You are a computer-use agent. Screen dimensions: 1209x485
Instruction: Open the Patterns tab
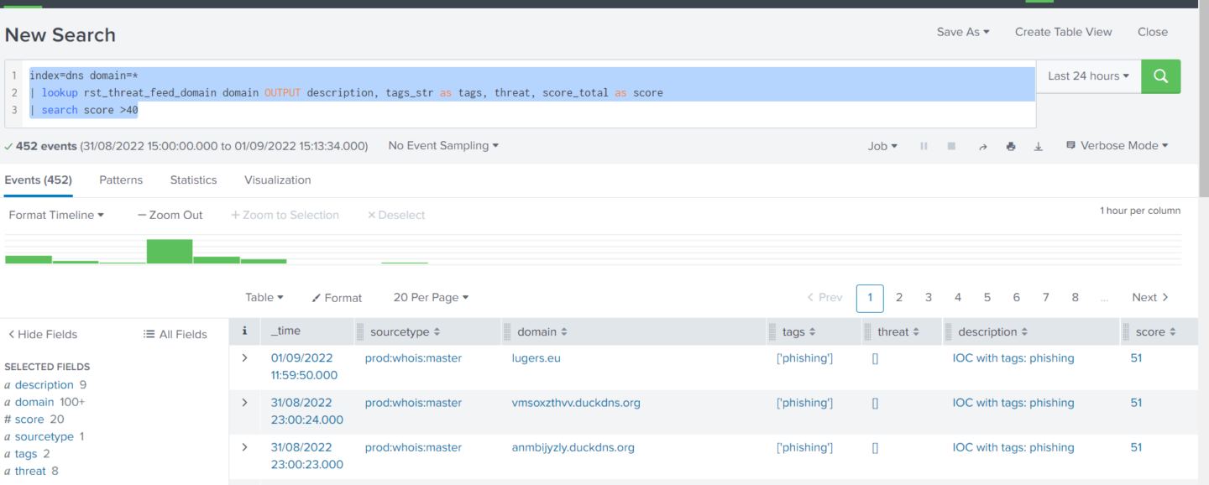pos(121,180)
